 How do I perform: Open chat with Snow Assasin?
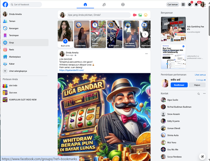coord(183,114)
